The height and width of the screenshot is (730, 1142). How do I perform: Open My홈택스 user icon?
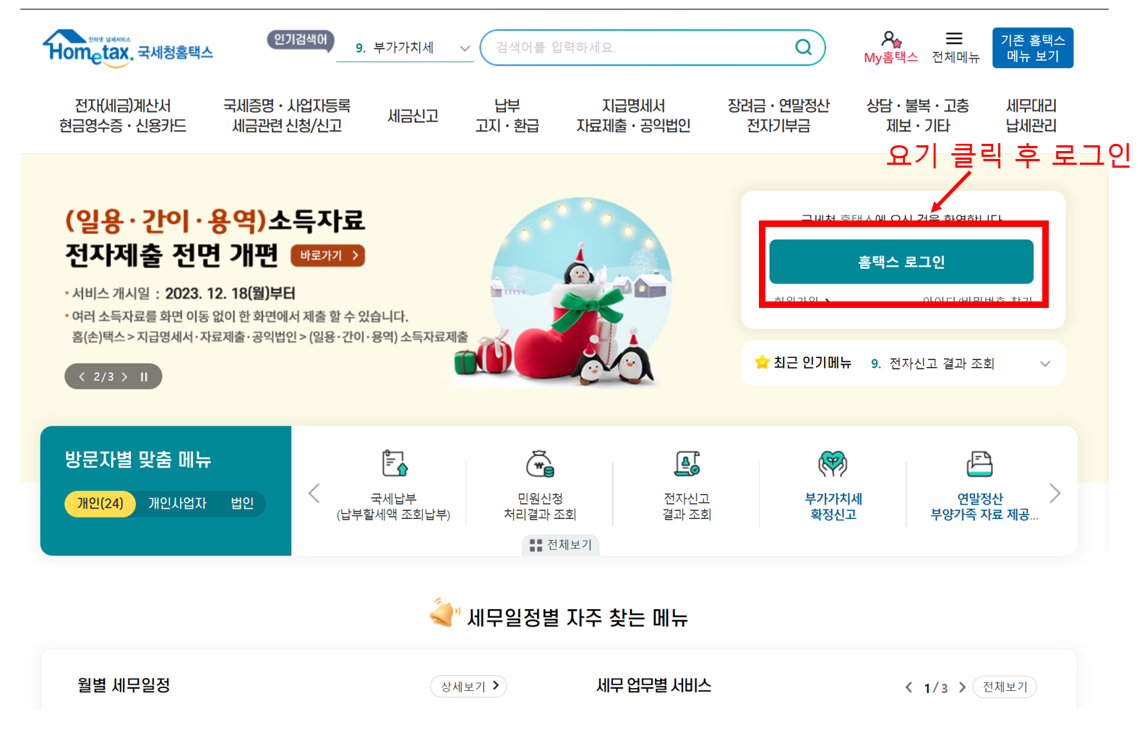(x=890, y=39)
